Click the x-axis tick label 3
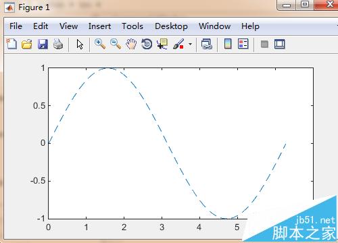This screenshot has width=338, height=243. [x=162, y=227]
